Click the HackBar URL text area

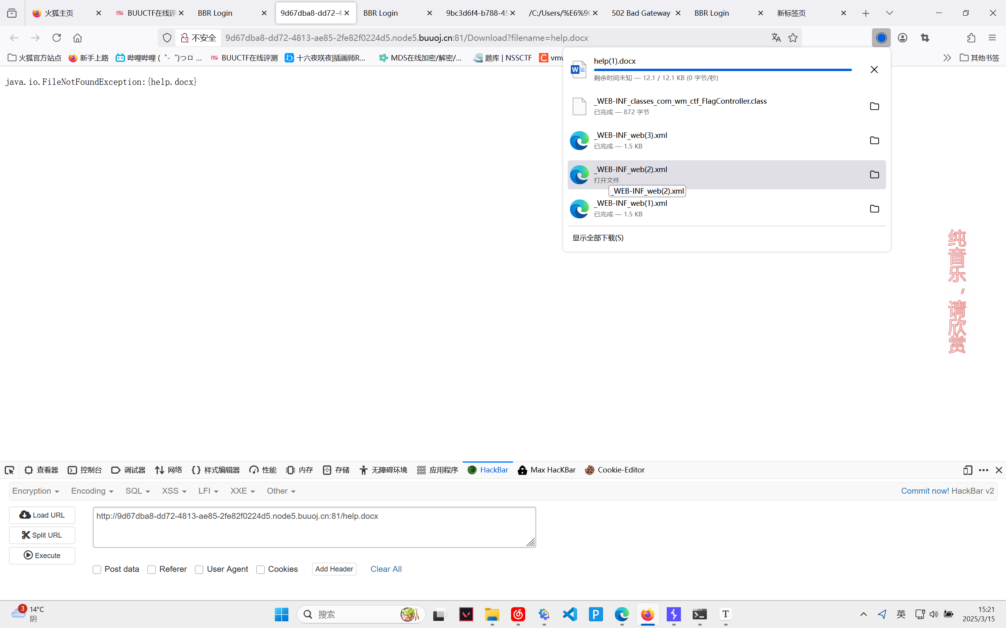pyautogui.click(x=314, y=527)
